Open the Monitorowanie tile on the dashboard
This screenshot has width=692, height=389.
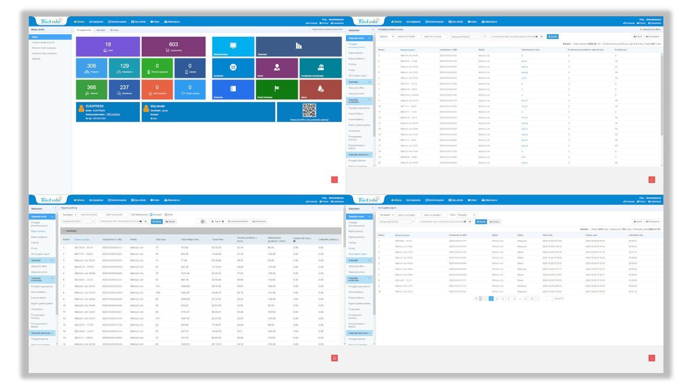(233, 47)
